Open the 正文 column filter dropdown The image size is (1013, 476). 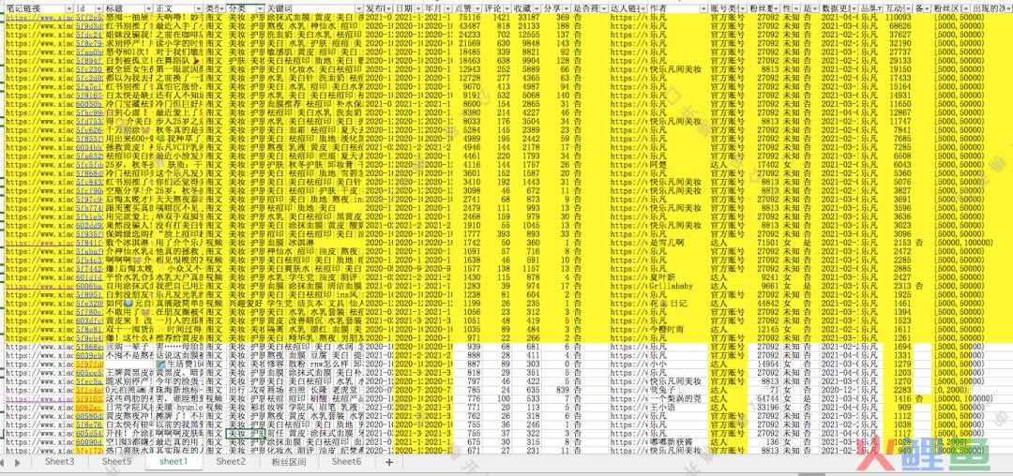tap(199, 9)
